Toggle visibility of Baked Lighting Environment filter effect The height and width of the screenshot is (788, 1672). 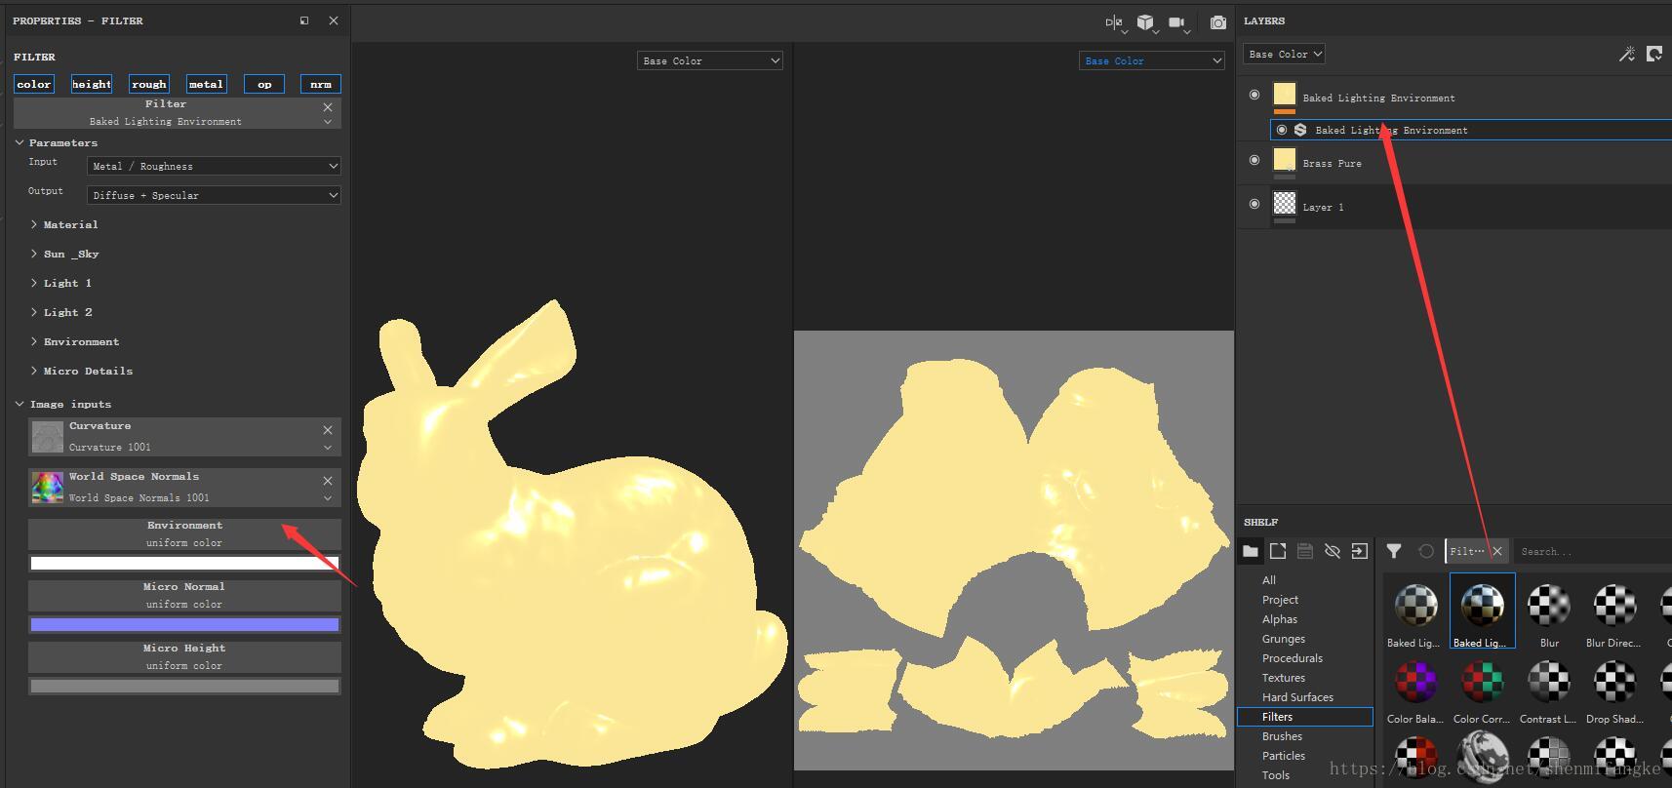1282,130
